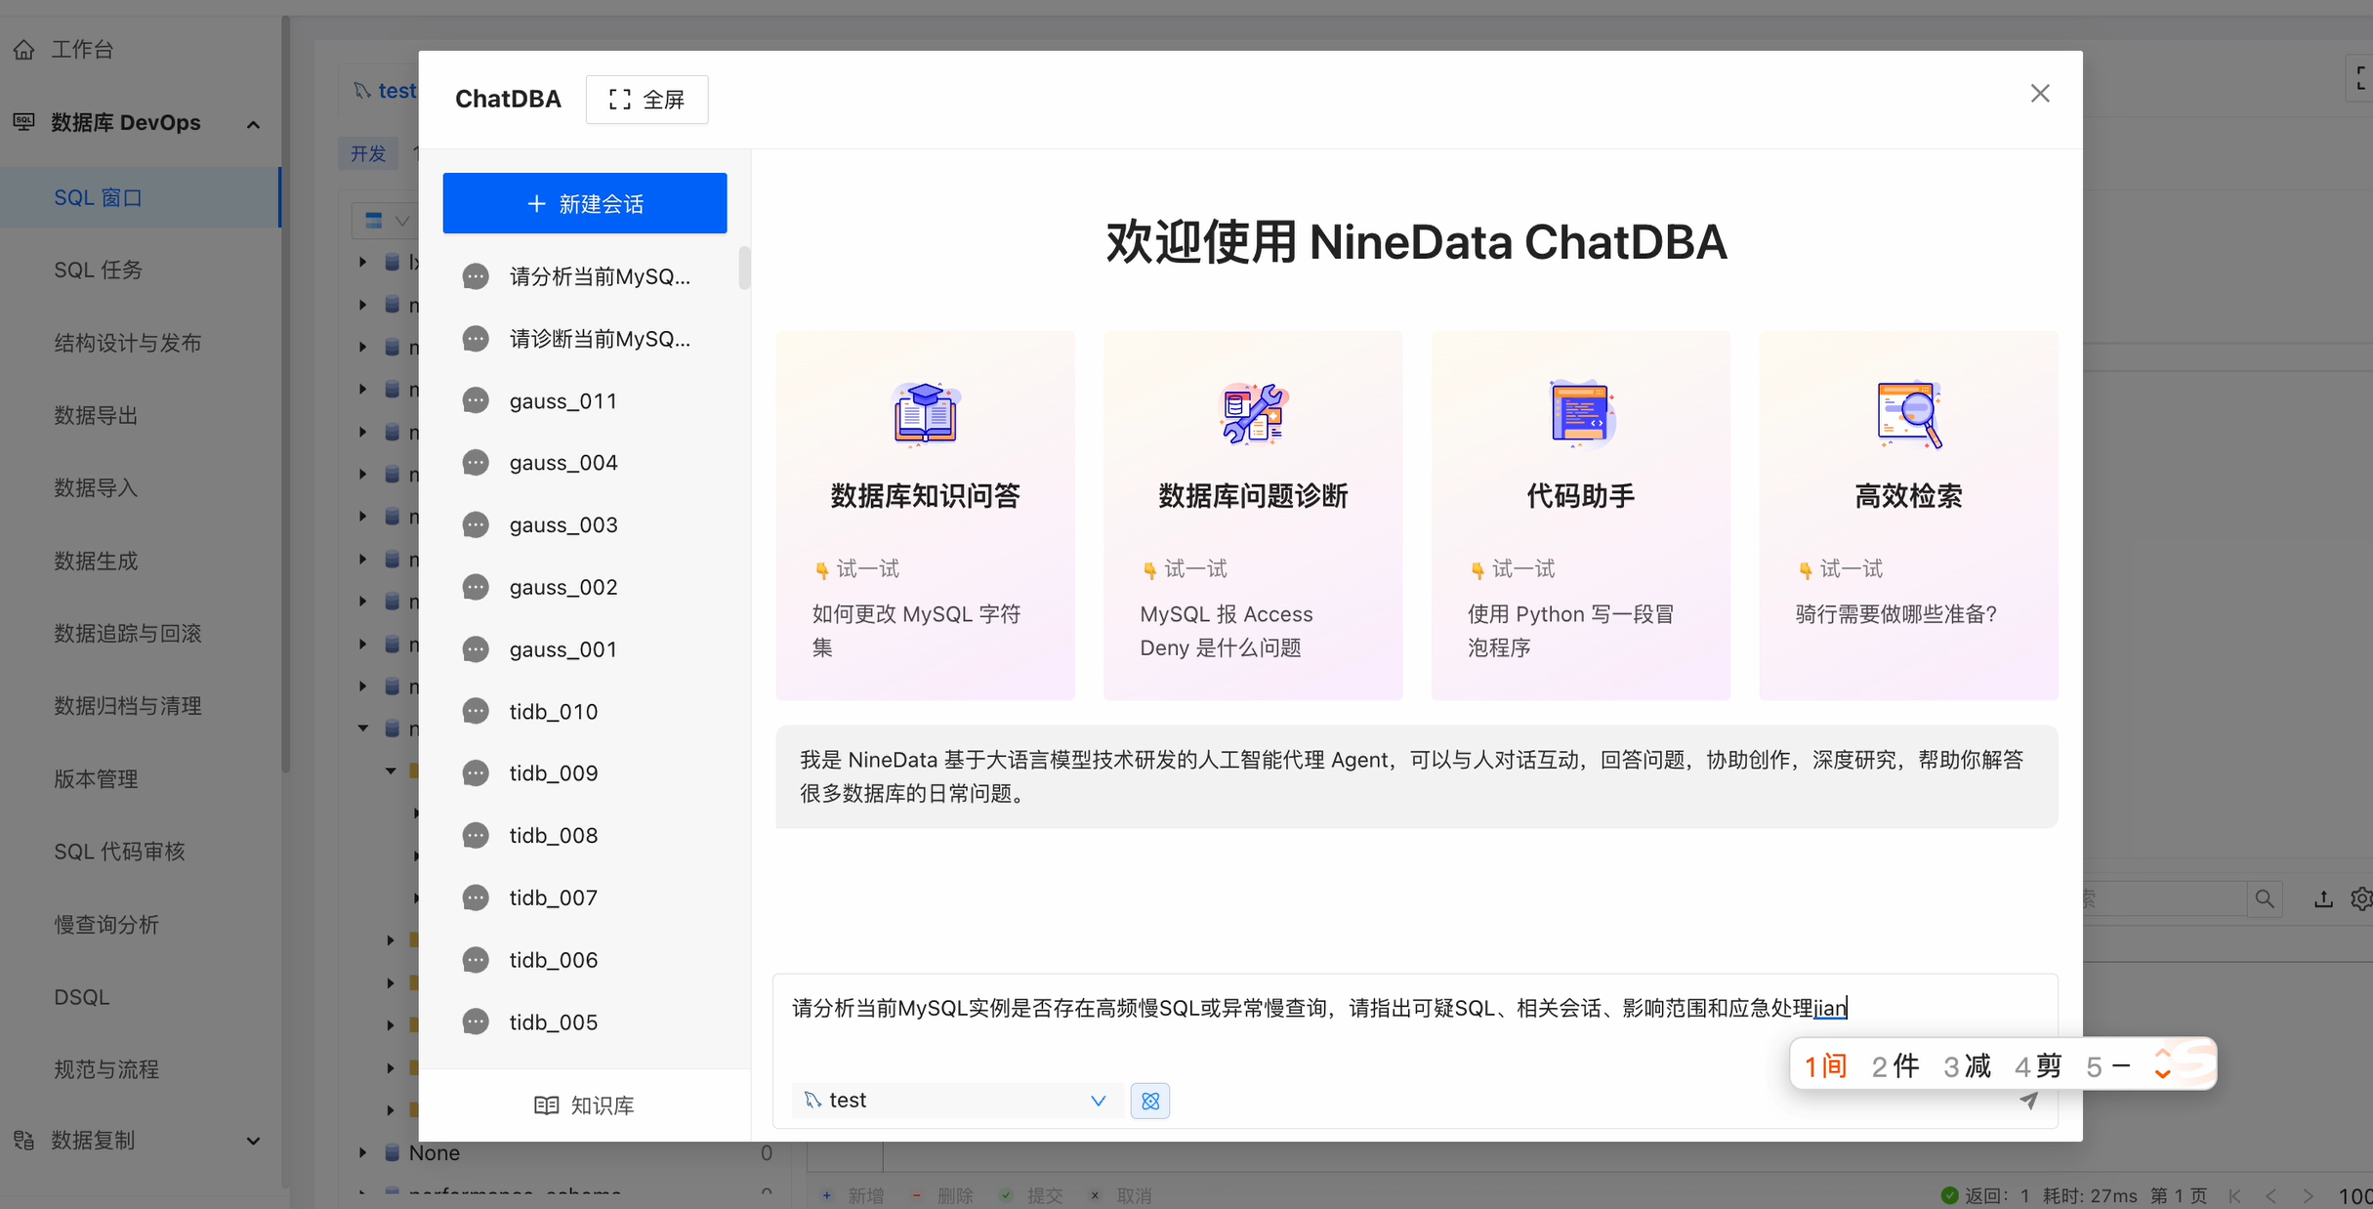Open 数据生成 in the sidebar

click(x=96, y=562)
